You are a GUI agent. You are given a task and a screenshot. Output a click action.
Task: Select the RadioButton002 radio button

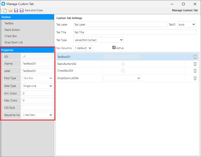point(123,64)
